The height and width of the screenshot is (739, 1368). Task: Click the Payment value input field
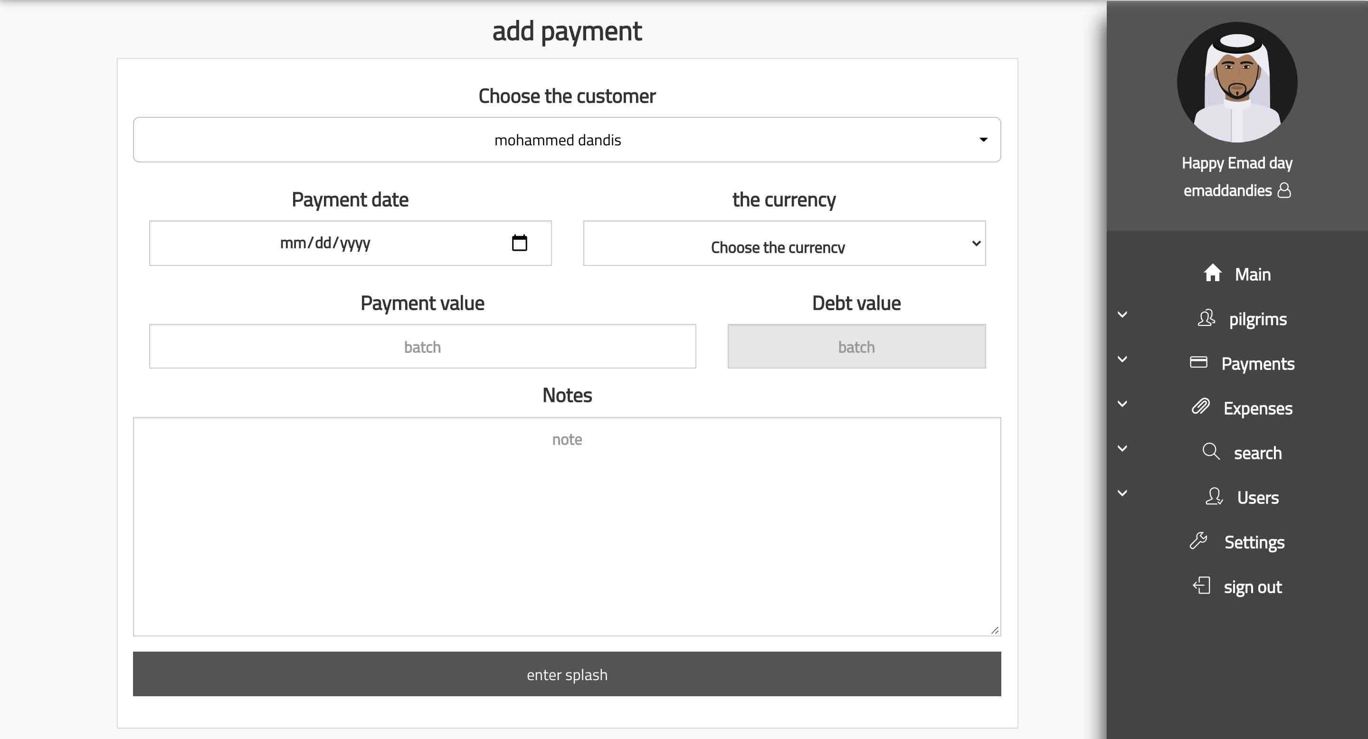coord(422,347)
